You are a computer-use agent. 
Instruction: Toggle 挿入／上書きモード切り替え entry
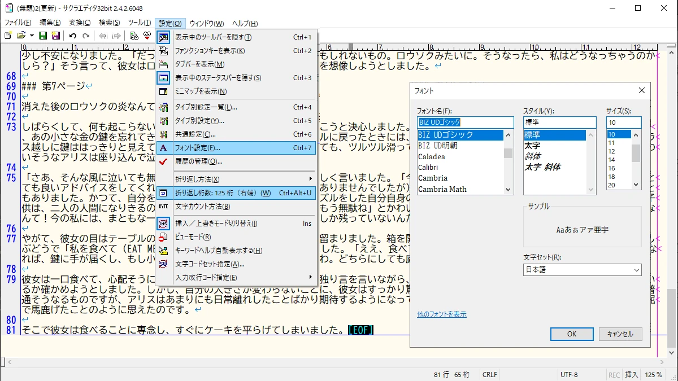[x=216, y=224]
